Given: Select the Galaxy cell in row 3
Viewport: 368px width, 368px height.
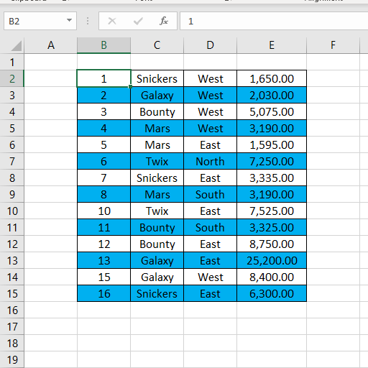Looking at the screenshot, I should [x=157, y=95].
